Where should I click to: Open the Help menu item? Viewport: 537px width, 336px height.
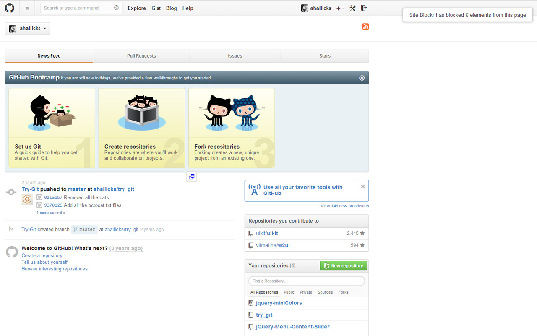pos(188,8)
